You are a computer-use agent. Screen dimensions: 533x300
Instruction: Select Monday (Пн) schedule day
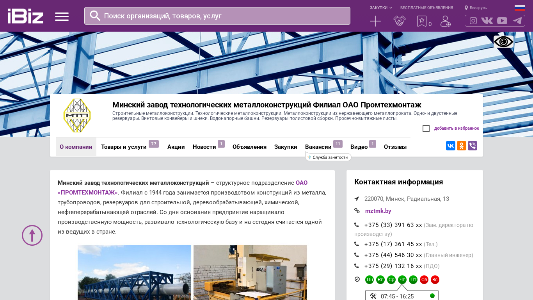point(370,280)
